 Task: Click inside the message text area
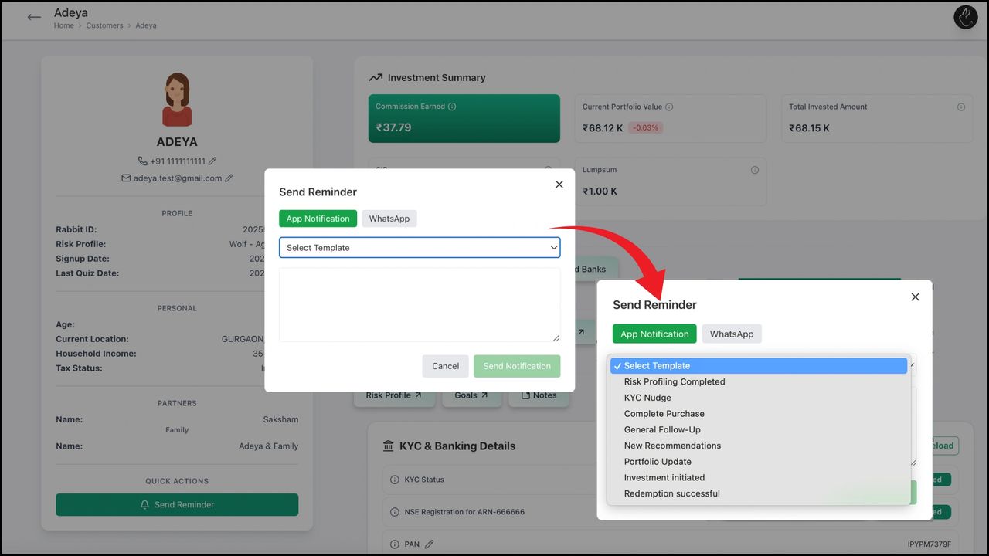(420, 305)
